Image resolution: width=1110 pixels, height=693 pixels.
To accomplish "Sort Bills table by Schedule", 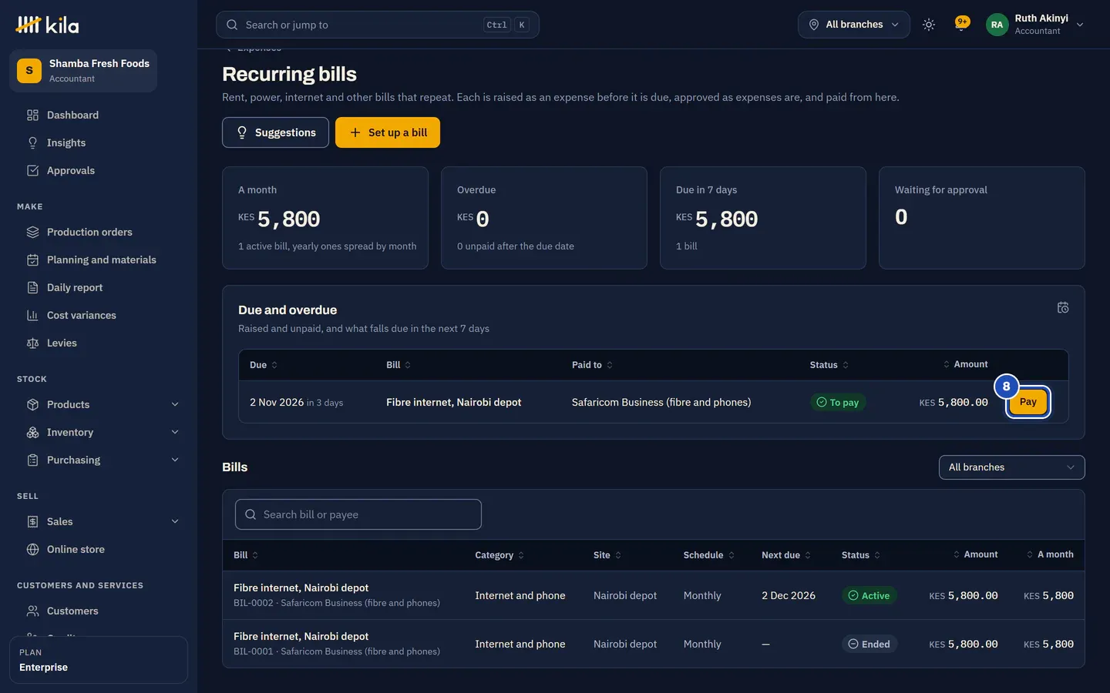I will tap(709, 555).
